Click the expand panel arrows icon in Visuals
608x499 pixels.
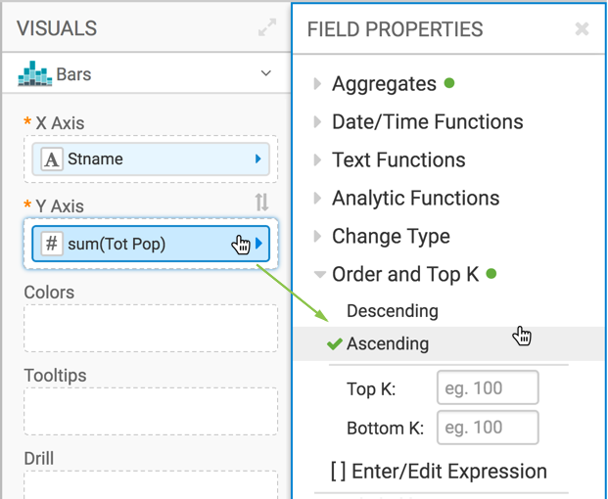[x=266, y=28]
